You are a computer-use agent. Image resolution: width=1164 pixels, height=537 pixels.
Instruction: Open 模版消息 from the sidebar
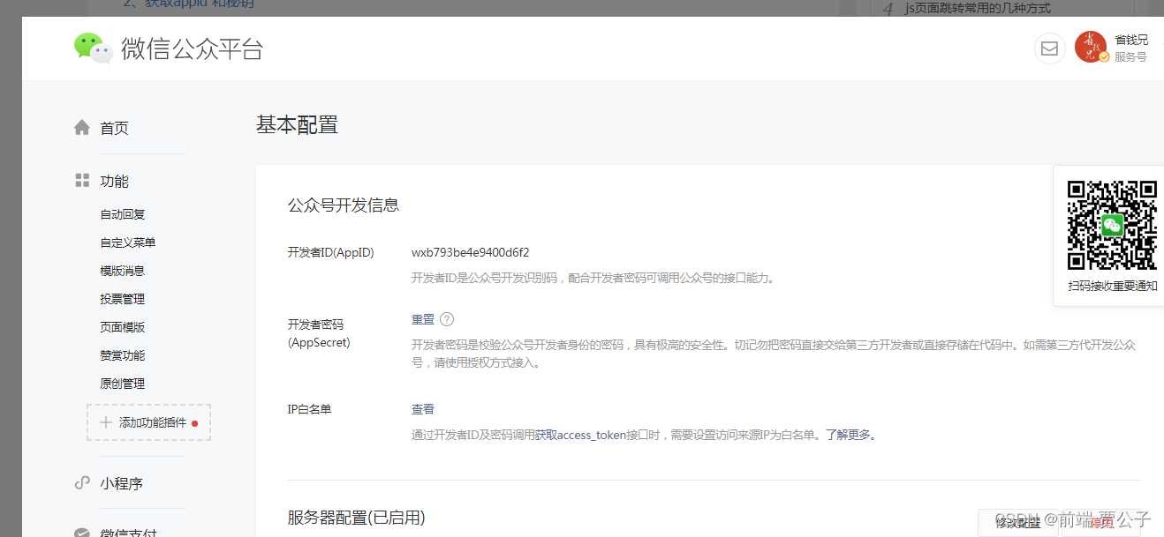pyautogui.click(x=124, y=270)
